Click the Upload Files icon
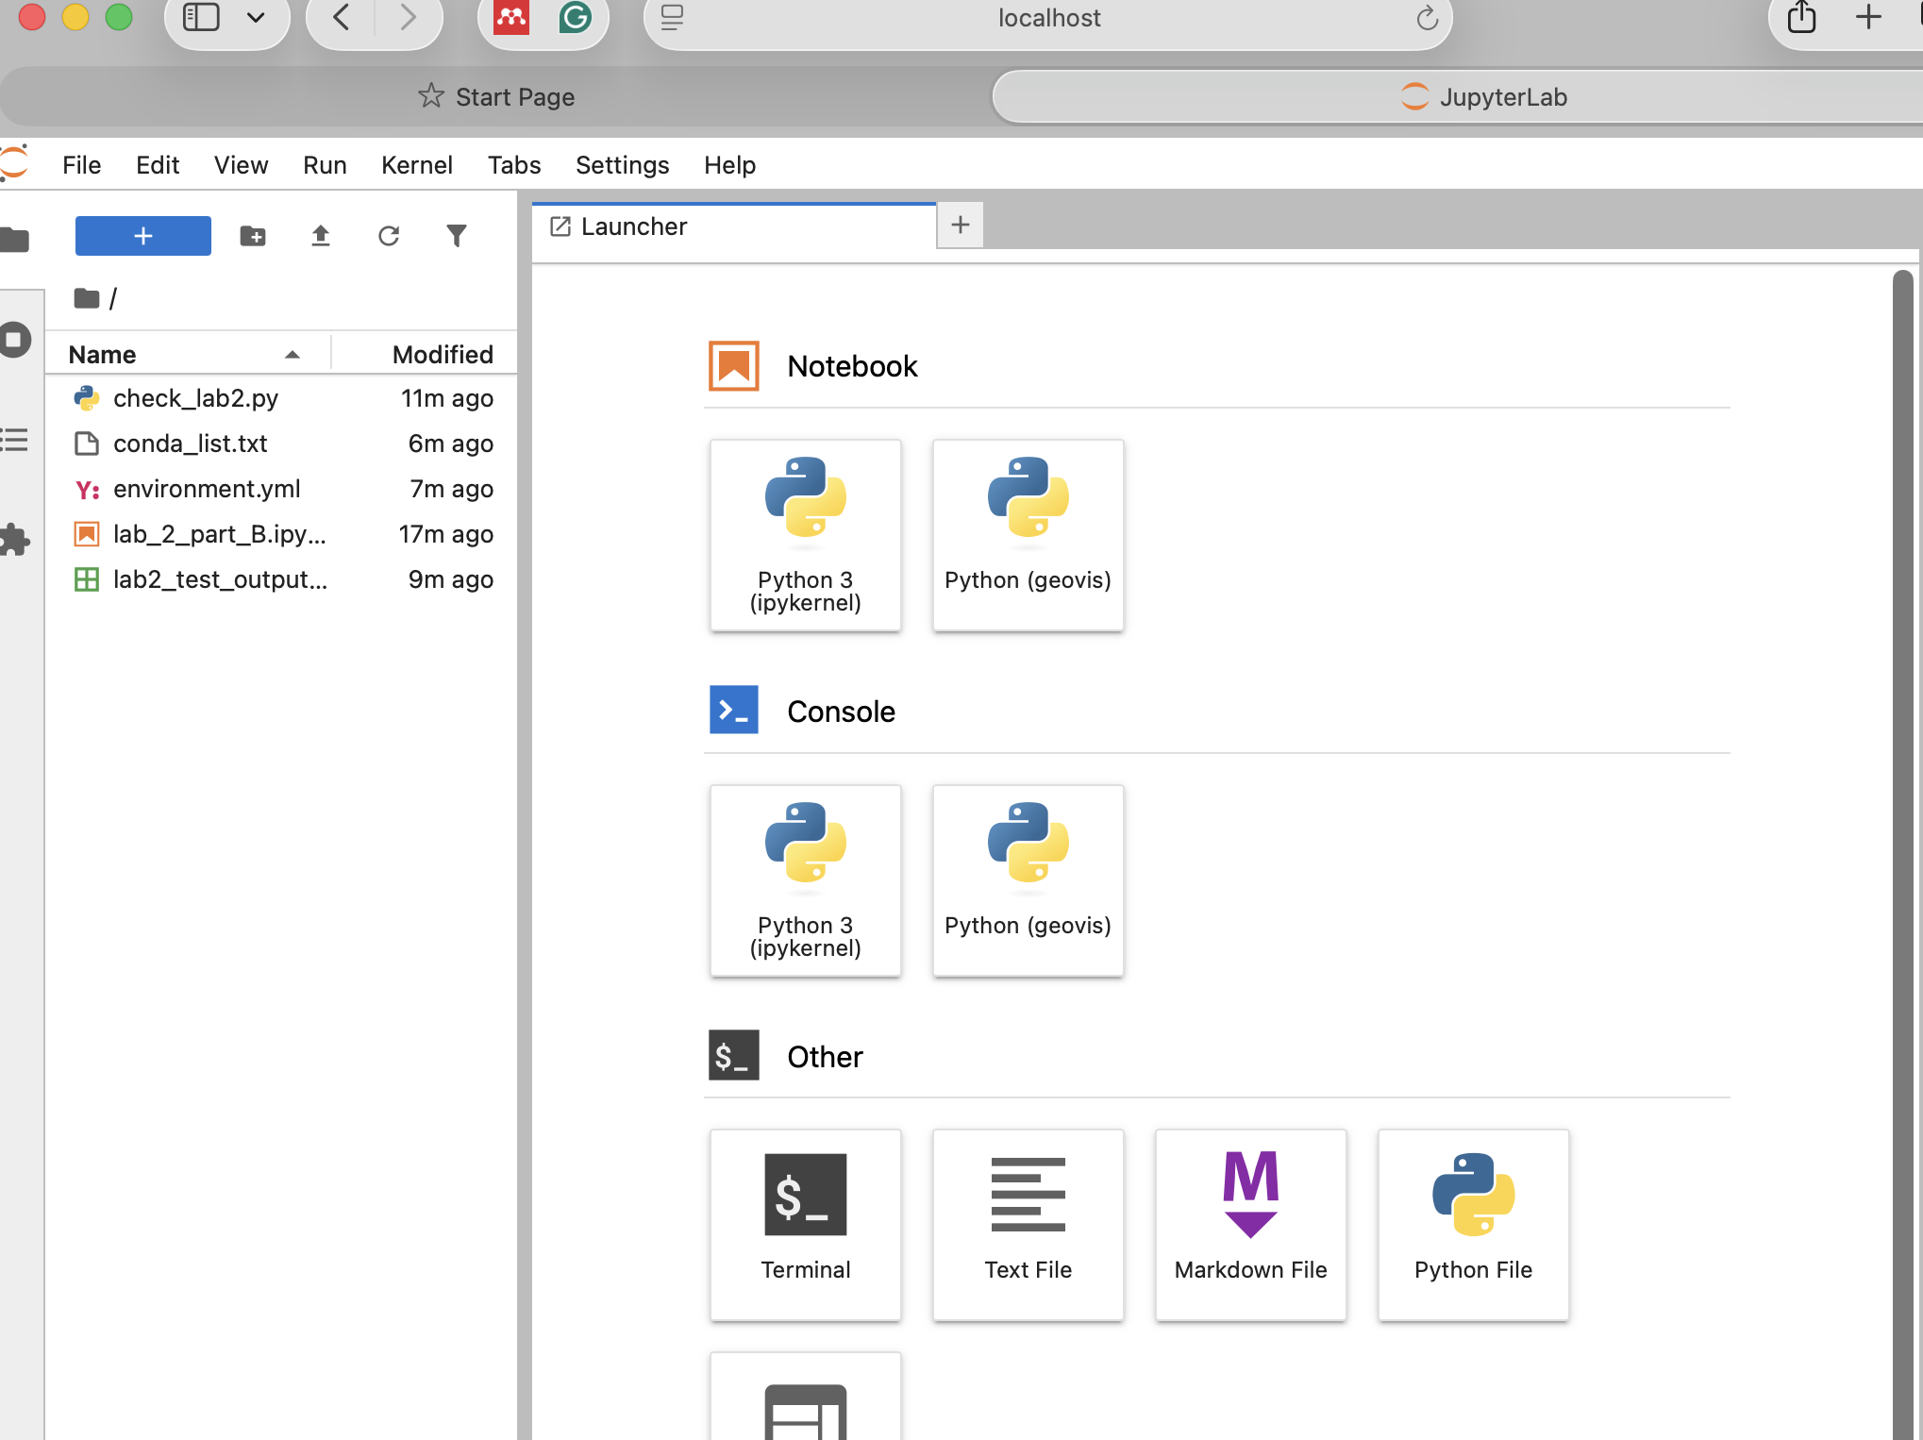This screenshot has width=1923, height=1440. (321, 236)
